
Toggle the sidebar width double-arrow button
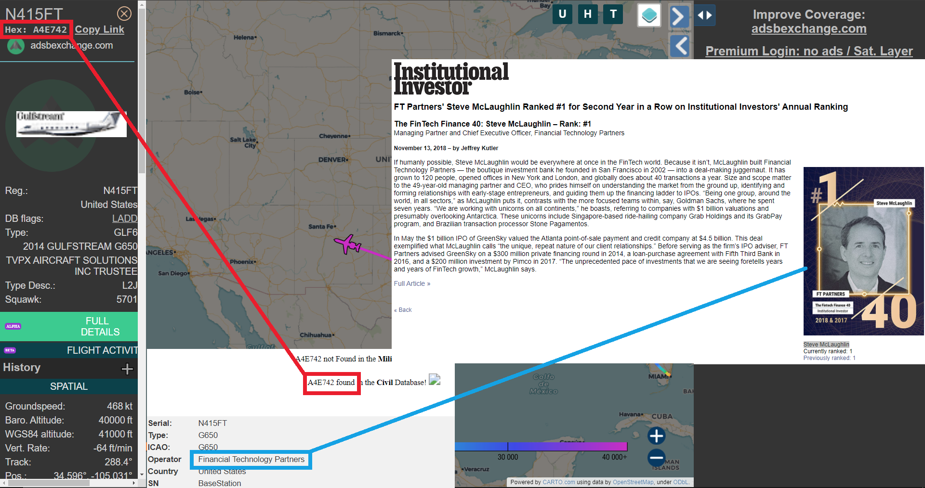705,15
